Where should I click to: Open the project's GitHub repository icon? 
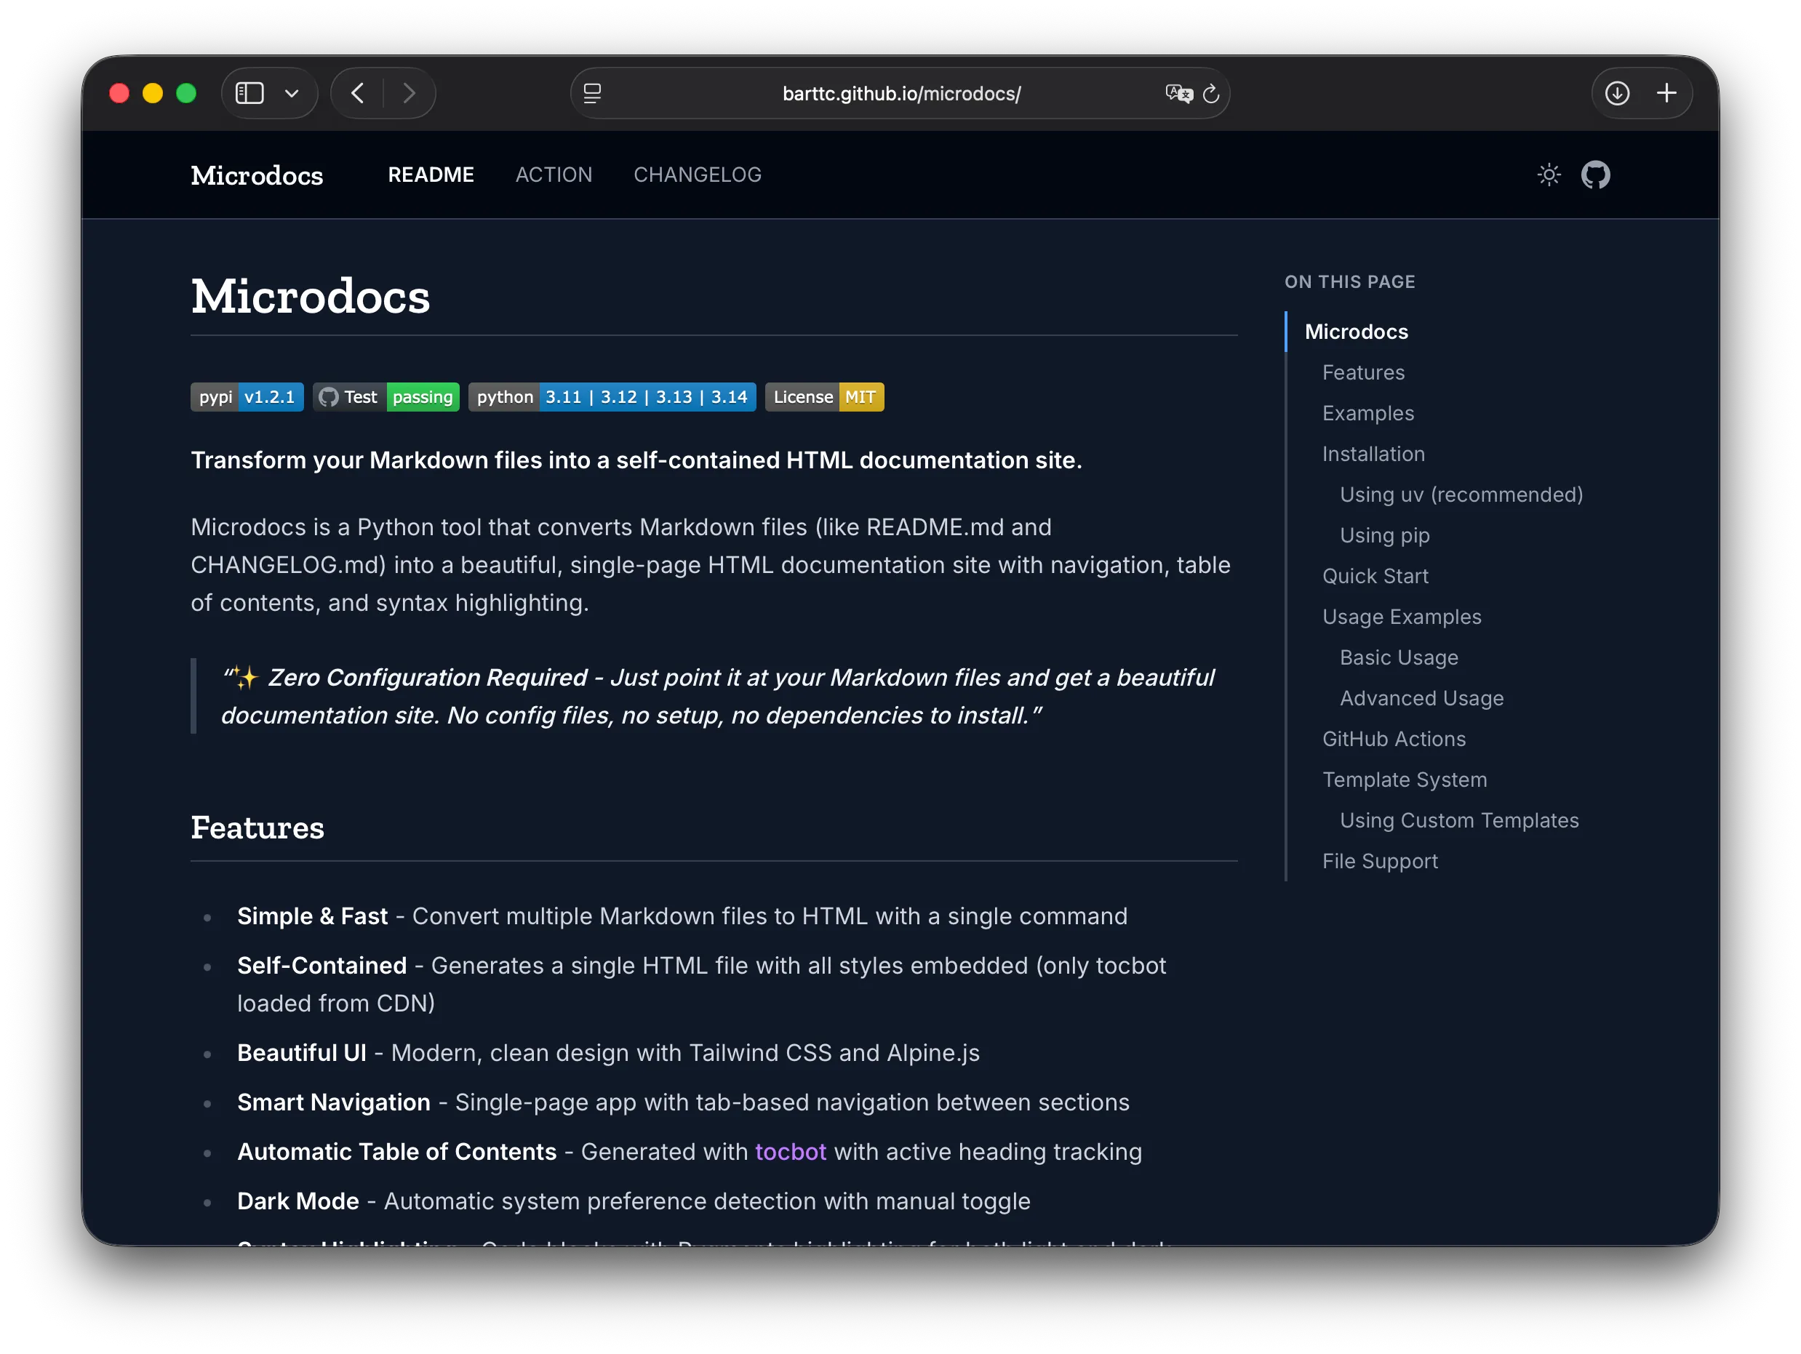pyautogui.click(x=1596, y=175)
